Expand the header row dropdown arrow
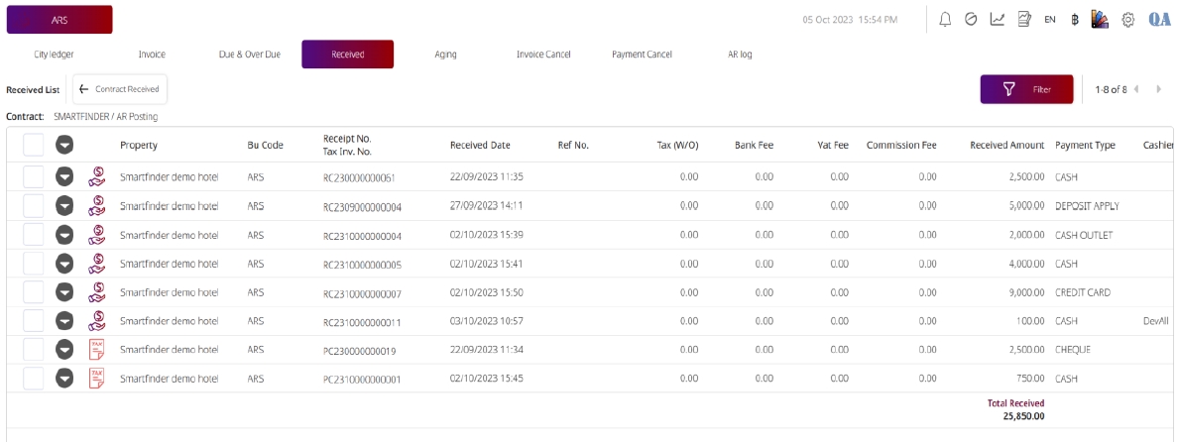 coord(64,145)
